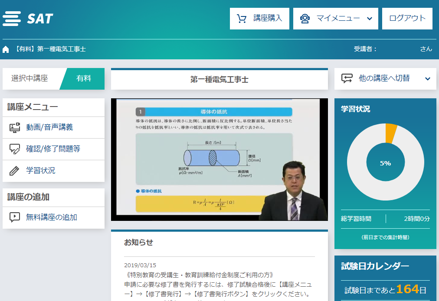
Task: Click the 試験日カレンダー heading
Action: (x=375, y=266)
